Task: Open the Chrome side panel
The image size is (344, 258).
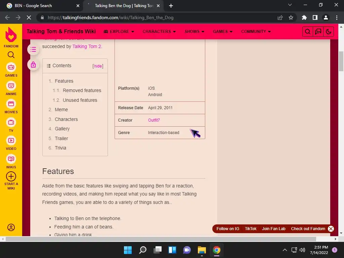Action: tap(315, 17)
